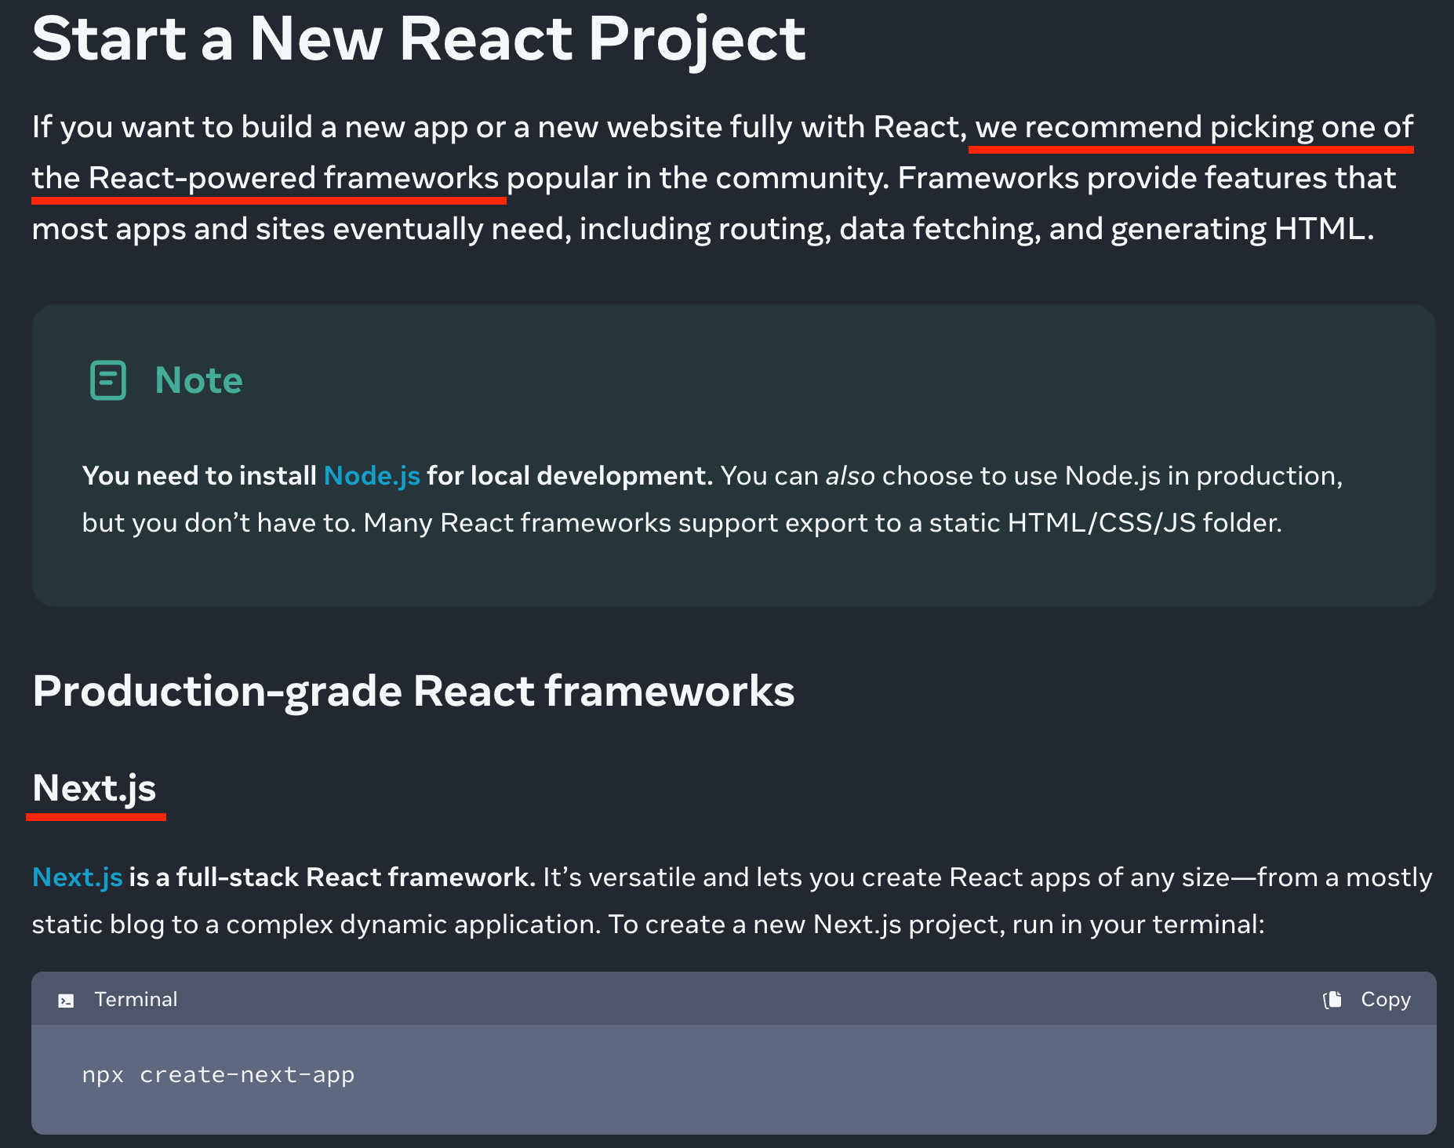Click the italic 'also' word in note
1454x1148 pixels.
click(x=850, y=476)
